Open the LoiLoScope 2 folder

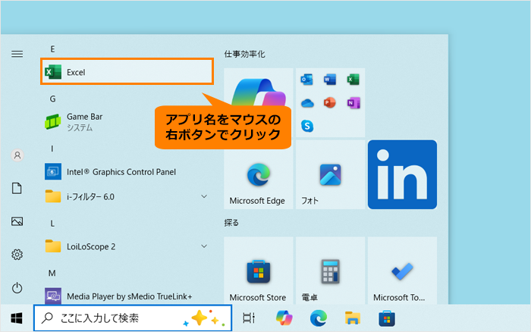coord(127,246)
